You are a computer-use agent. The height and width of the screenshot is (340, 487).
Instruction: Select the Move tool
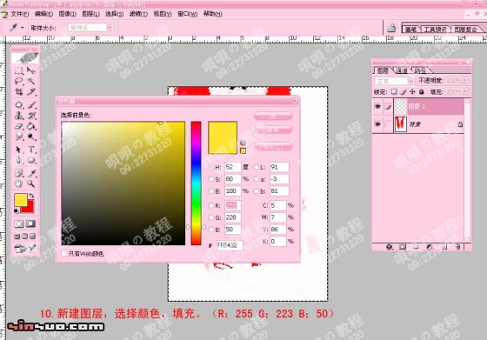31,71
